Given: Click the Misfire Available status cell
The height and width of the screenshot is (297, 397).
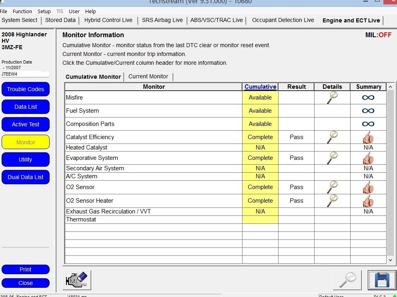Looking at the screenshot, I should pyautogui.click(x=260, y=98).
